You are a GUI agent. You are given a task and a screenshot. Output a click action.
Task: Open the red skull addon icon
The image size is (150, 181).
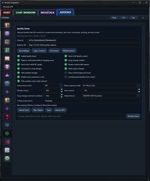tap(7, 117)
